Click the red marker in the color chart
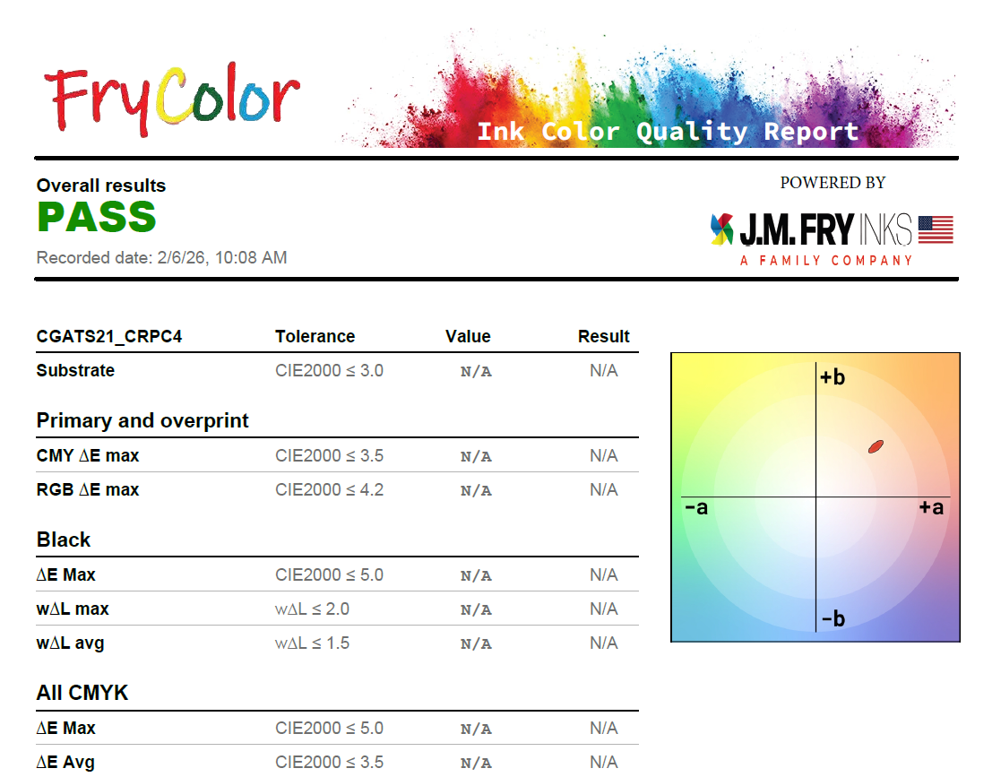 876,446
